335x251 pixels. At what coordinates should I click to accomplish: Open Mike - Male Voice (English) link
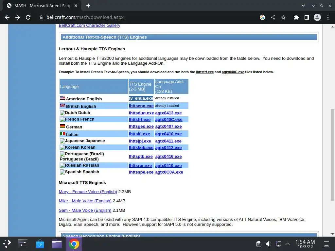tap(85, 201)
